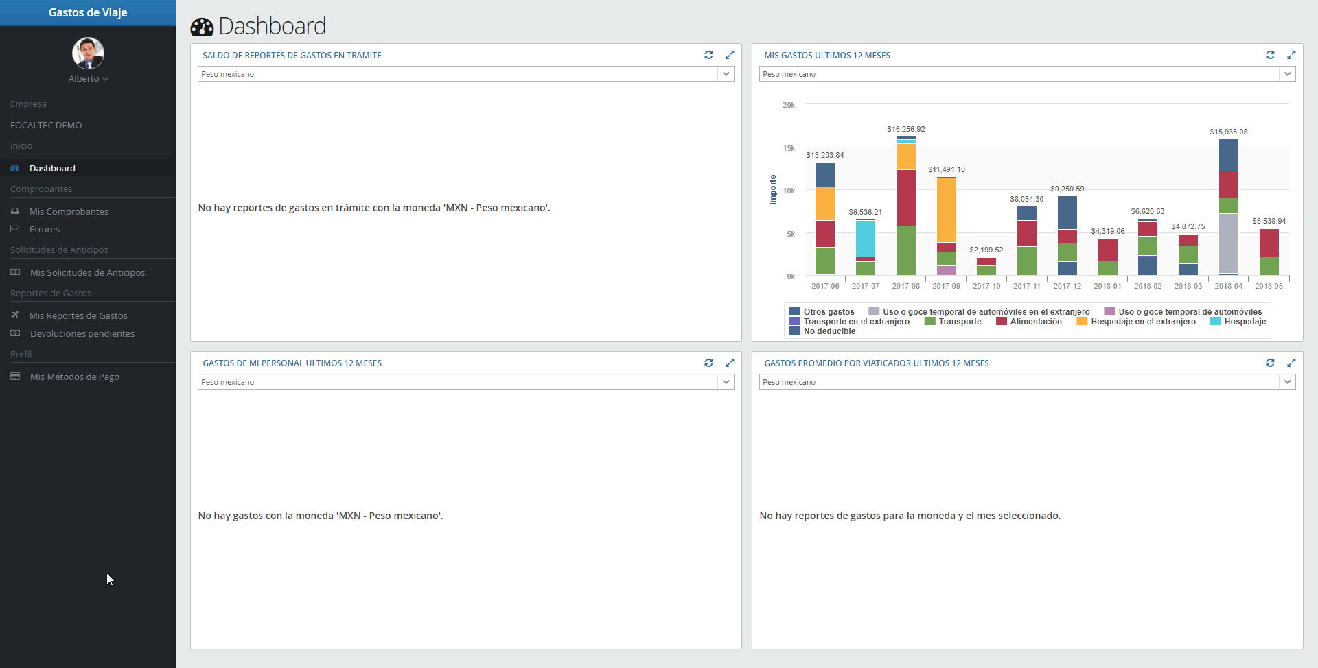Click the $2,199.52 total label
Screen dimensions: 1318x668
986,250
